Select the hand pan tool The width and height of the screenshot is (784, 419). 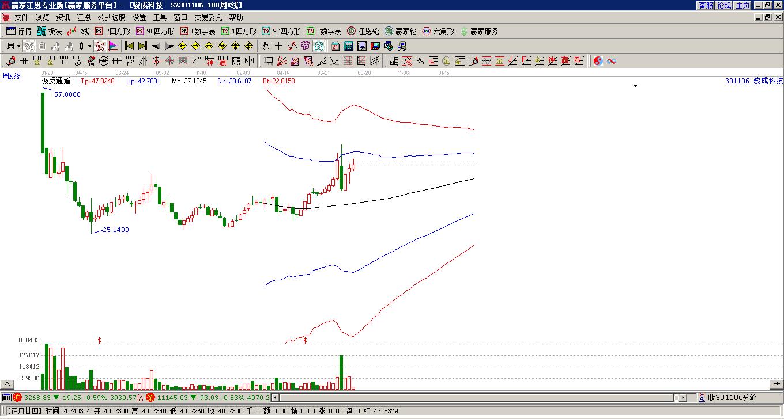265,46
